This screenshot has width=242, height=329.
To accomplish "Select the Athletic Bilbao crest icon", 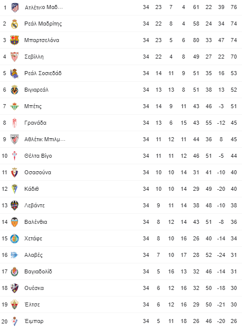I will click(15, 139).
